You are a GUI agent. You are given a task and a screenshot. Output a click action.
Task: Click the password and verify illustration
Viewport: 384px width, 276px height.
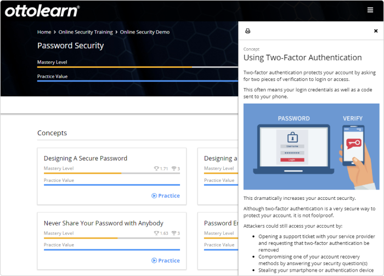tap(311, 147)
